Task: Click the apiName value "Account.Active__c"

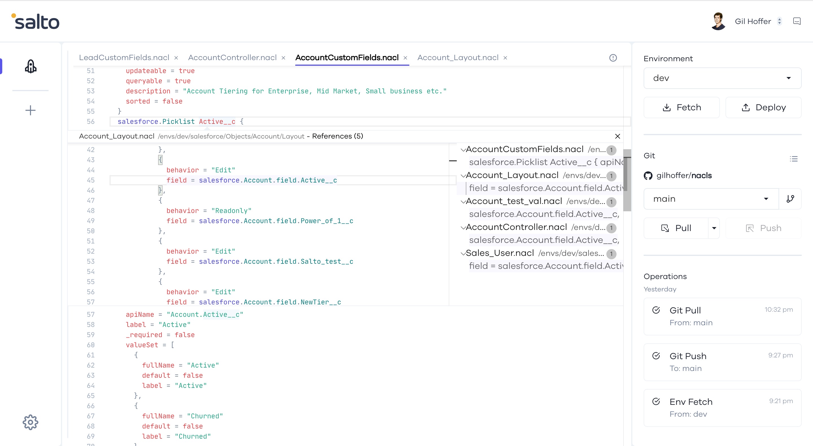Action: click(x=205, y=315)
